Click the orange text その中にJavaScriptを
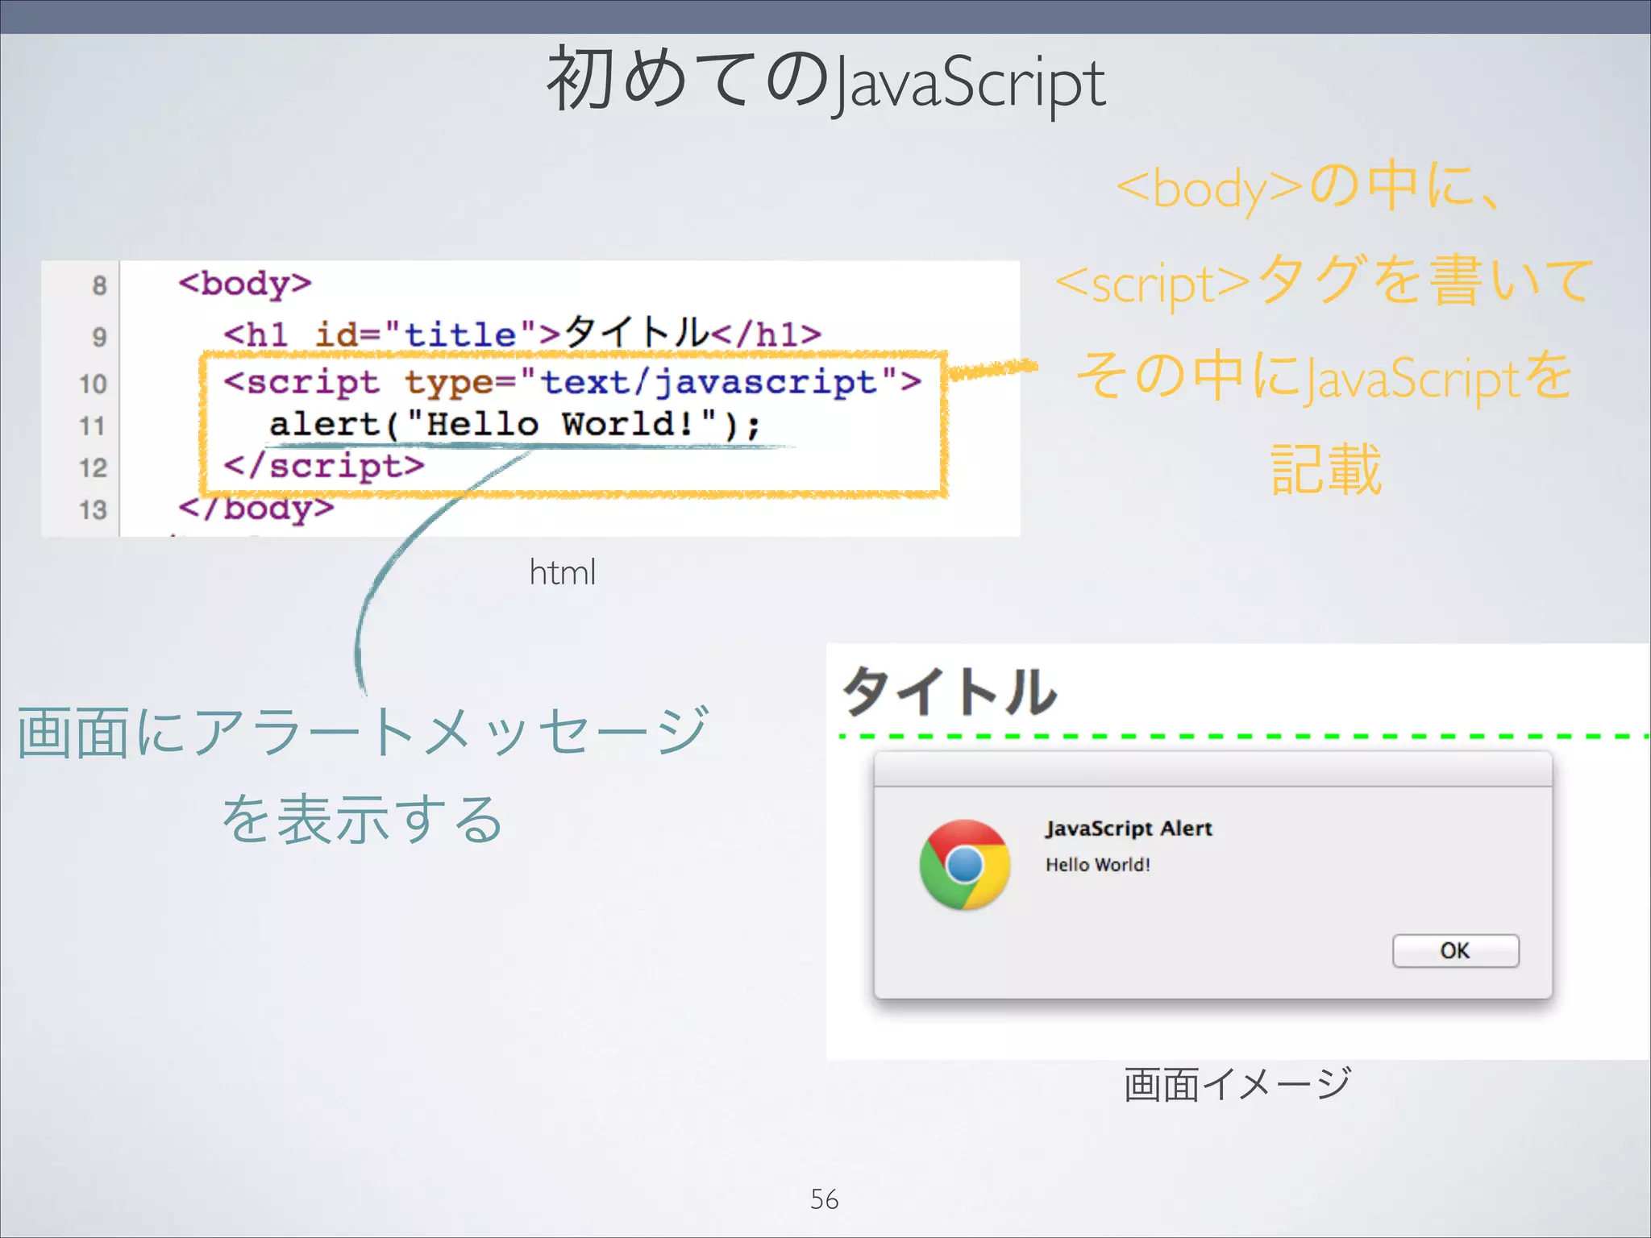This screenshot has width=1651, height=1238. (1324, 376)
